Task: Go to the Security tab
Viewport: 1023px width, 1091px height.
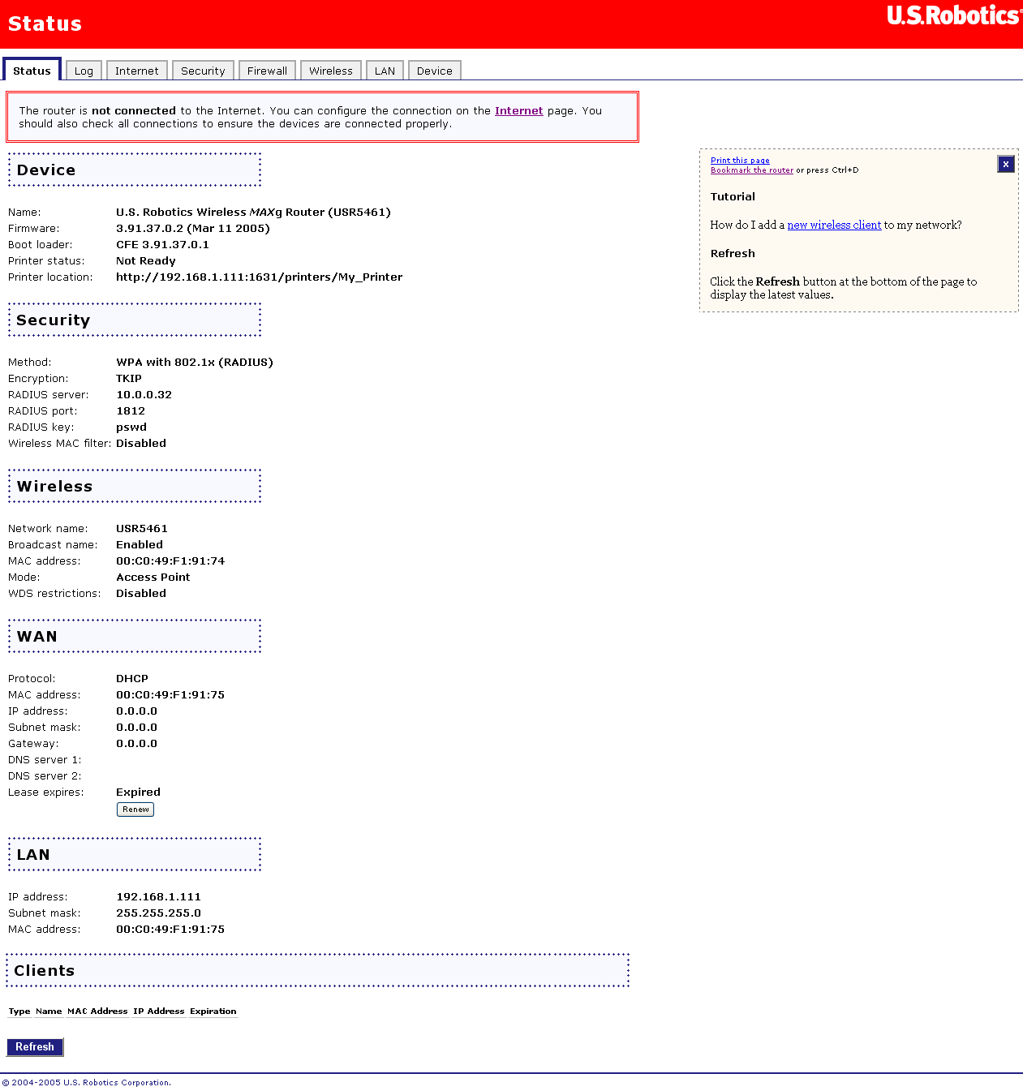Action: (203, 71)
